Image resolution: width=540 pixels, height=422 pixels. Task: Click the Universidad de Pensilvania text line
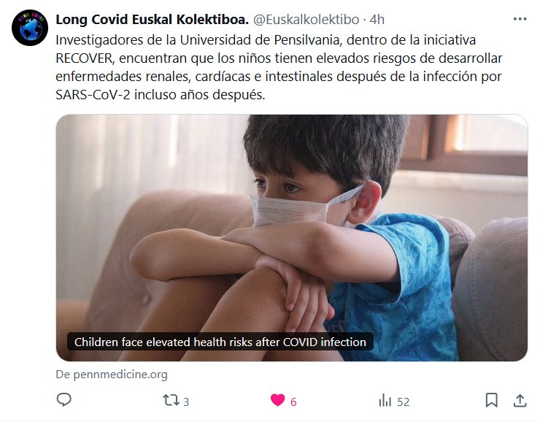point(266,40)
